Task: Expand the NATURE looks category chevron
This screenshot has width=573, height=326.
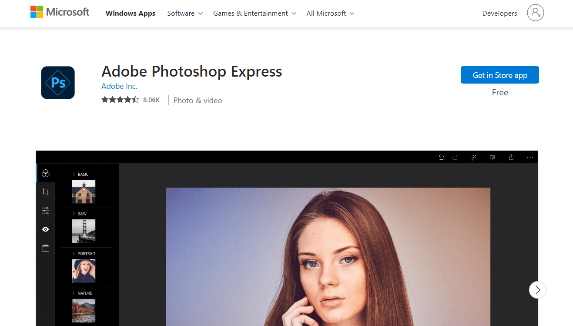Action: [x=74, y=293]
